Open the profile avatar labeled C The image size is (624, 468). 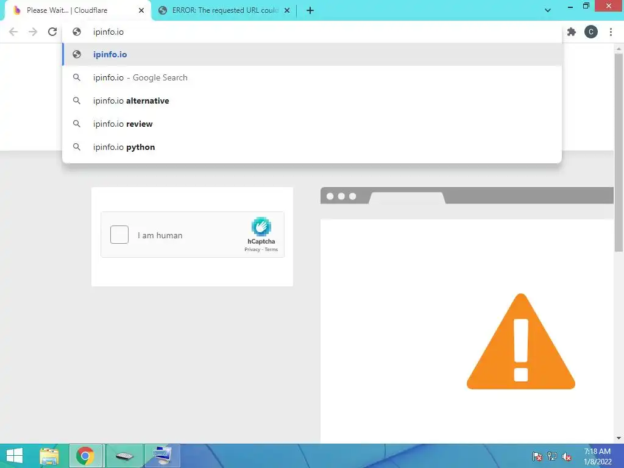591,32
